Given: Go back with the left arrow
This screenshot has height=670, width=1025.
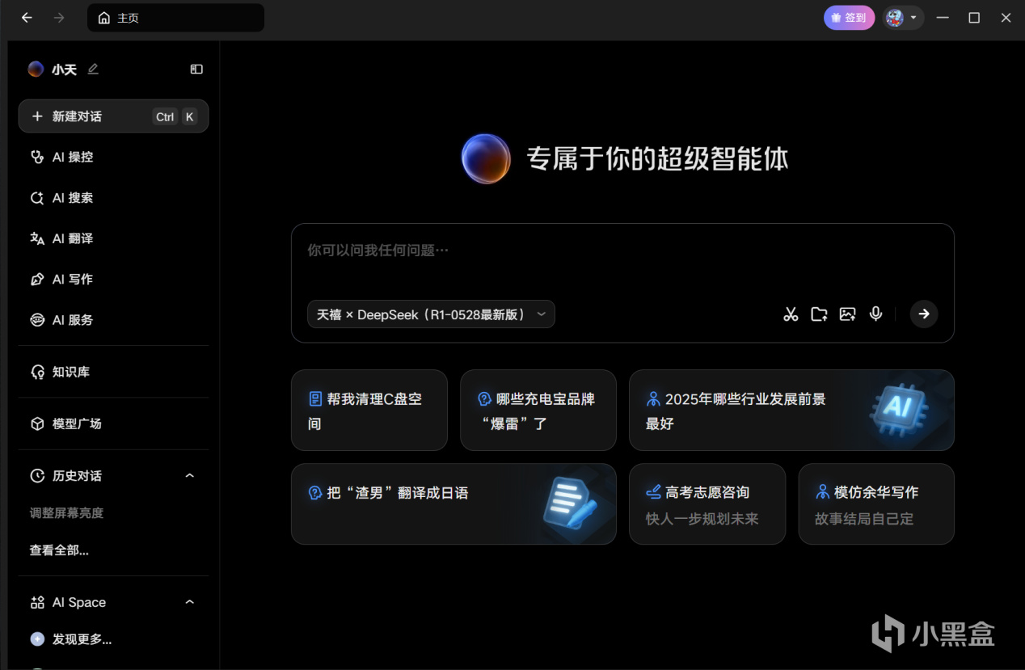Looking at the screenshot, I should [x=27, y=18].
